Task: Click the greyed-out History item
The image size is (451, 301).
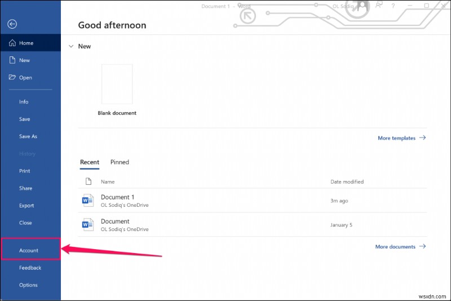Action: tap(27, 154)
